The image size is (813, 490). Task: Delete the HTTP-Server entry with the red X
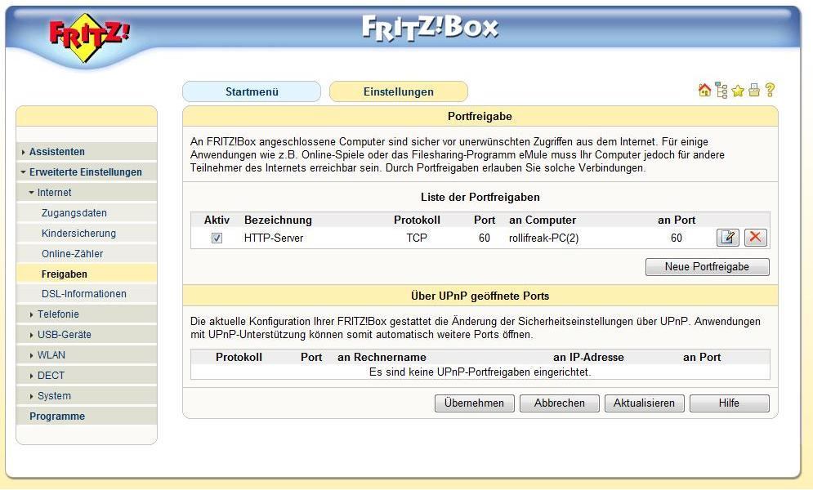(756, 238)
